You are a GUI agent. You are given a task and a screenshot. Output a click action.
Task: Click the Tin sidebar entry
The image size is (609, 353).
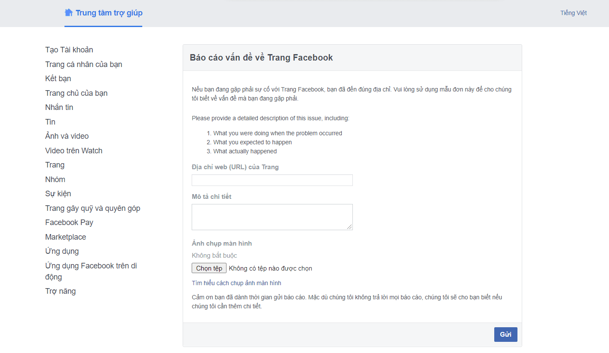click(x=50, y=122)
